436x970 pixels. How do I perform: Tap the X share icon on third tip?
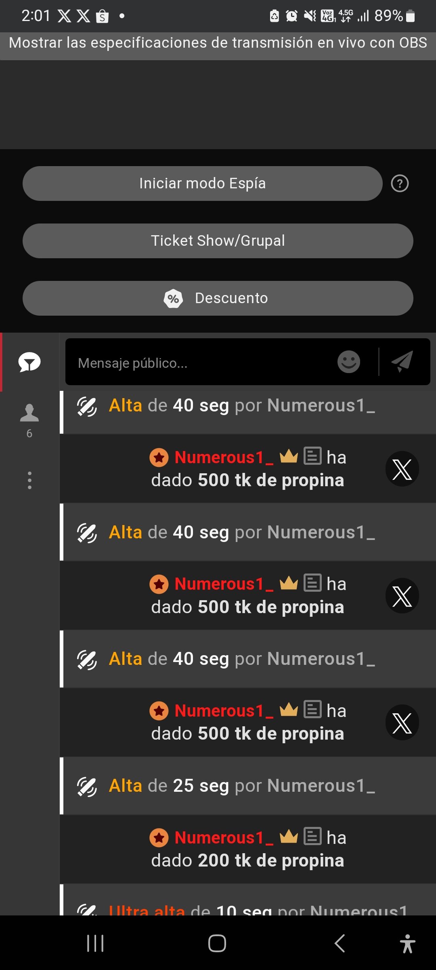point(402,722)
